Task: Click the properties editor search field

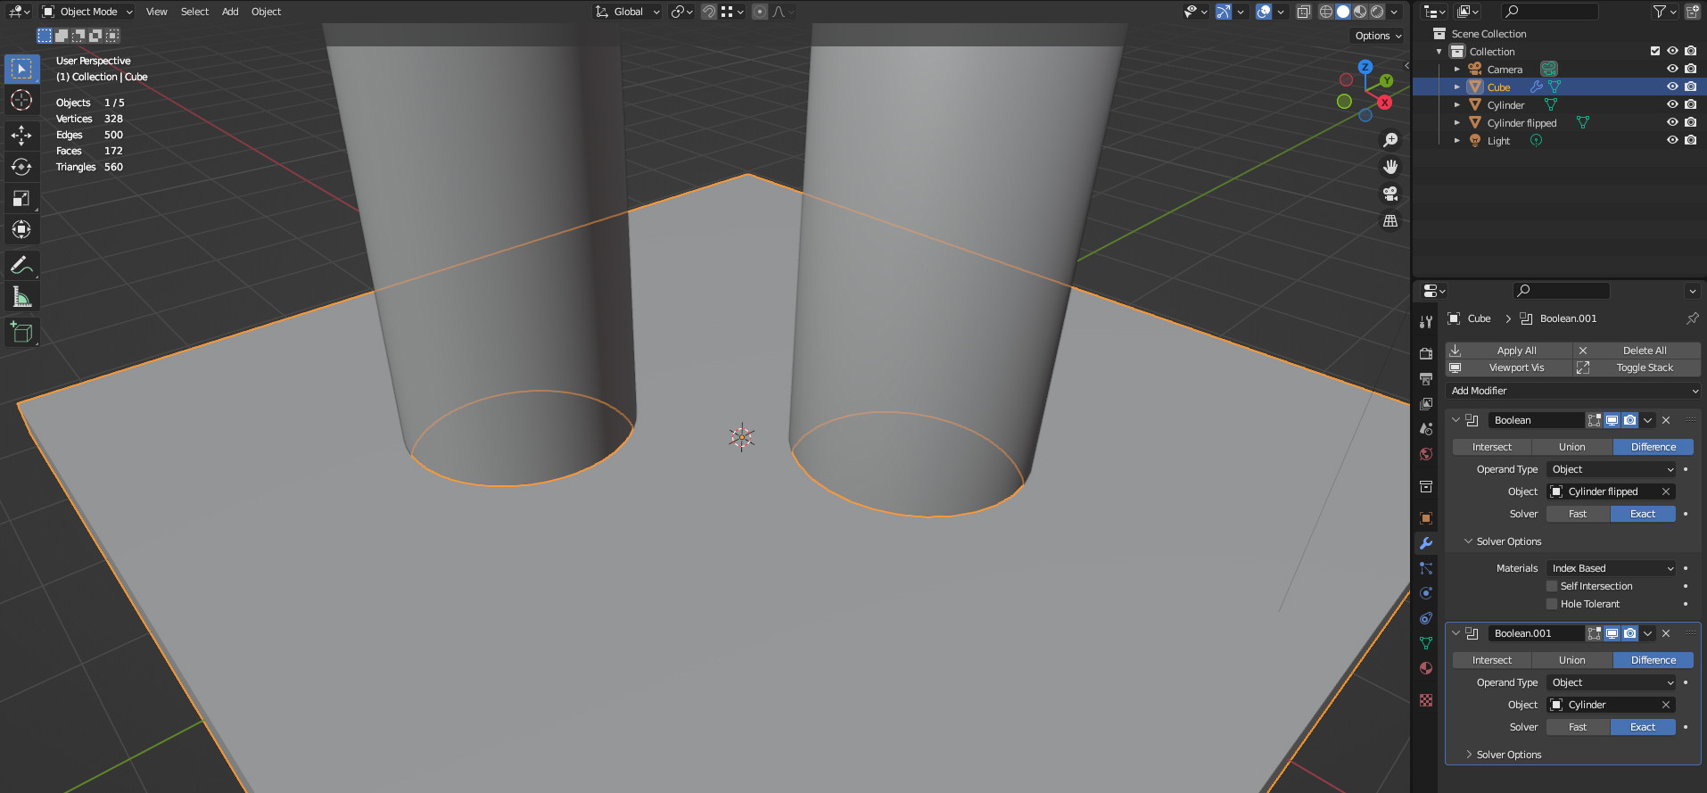Action: pos(1562,291)
